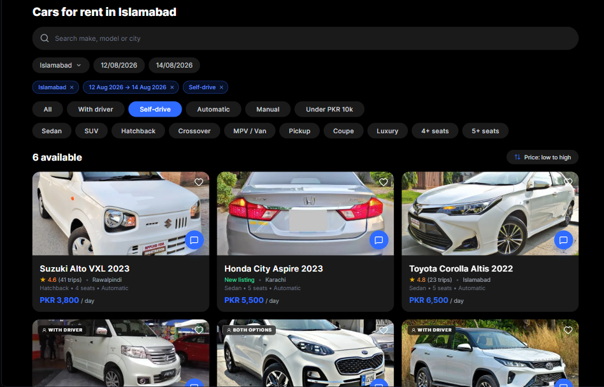Filter by Crossover body type
The width and height of the screenshot is (604, 387).
[x=194, y=131]
